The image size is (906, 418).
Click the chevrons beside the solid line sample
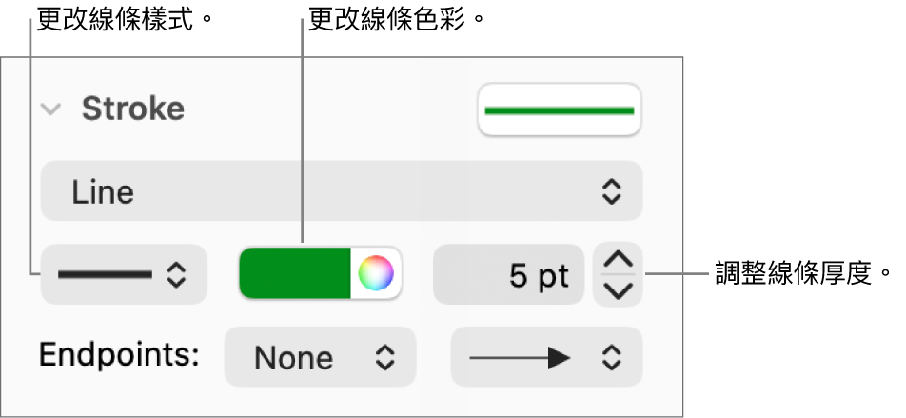(176, 275)
